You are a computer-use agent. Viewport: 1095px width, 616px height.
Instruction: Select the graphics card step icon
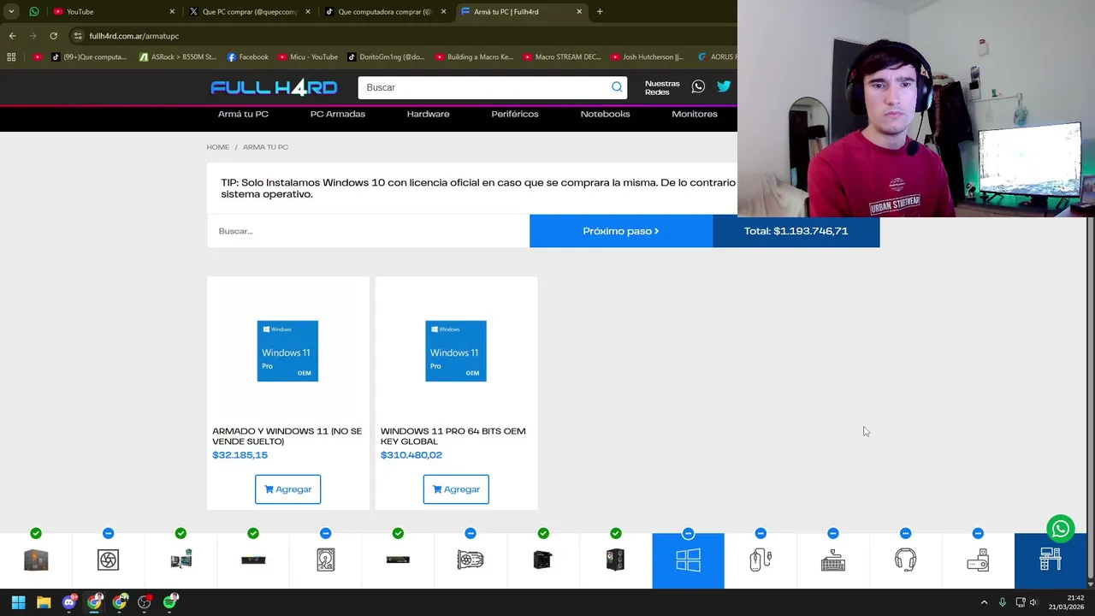coord(471,560)
